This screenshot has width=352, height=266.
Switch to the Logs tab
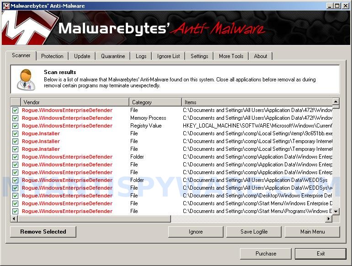[141, 56]
